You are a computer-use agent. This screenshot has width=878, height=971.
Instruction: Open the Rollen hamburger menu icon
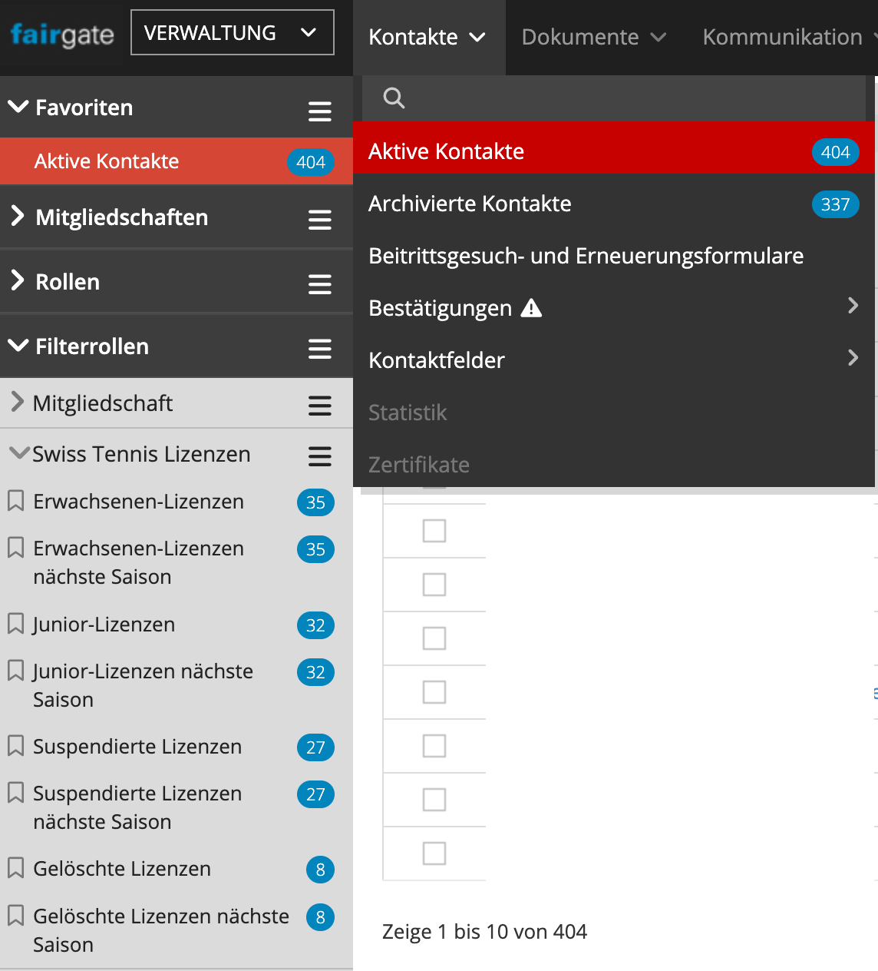(319, 285)
